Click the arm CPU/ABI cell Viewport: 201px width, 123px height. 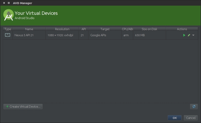pos(127,35)
